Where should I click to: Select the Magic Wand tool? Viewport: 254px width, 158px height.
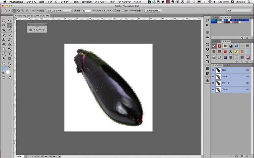click(x=9, y=25)
